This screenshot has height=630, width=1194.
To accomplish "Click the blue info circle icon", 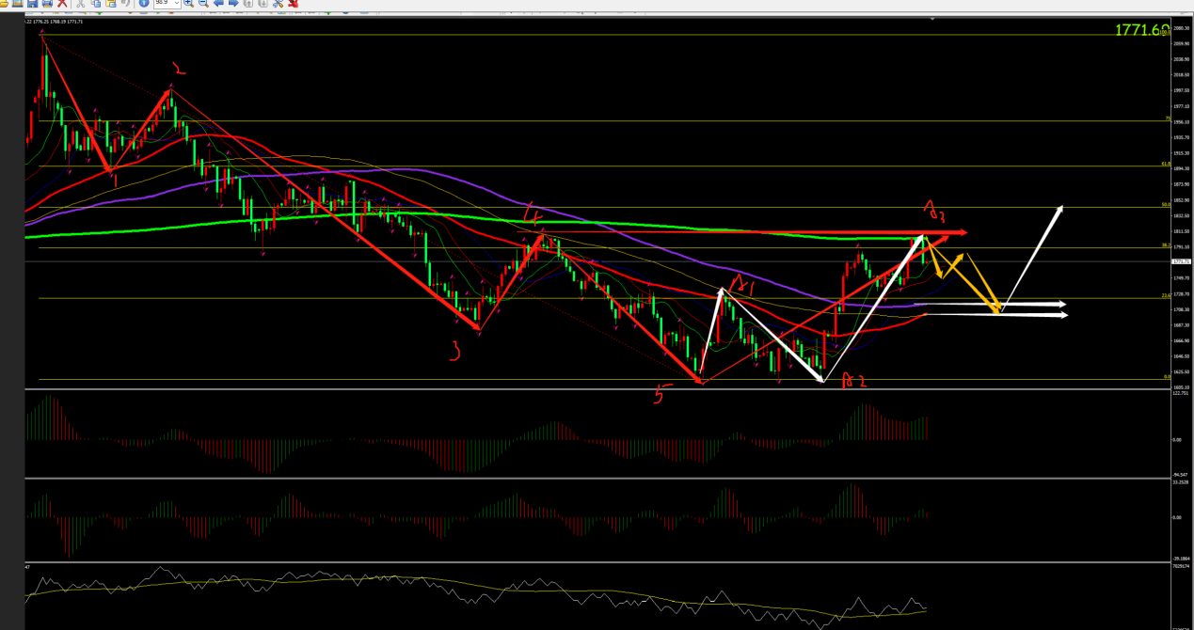I will coord(144,3).
